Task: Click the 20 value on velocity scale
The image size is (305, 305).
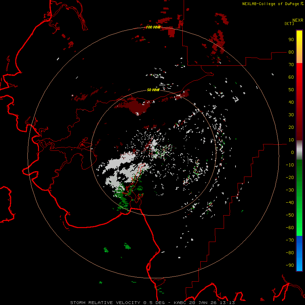Action: click(291, 127)
